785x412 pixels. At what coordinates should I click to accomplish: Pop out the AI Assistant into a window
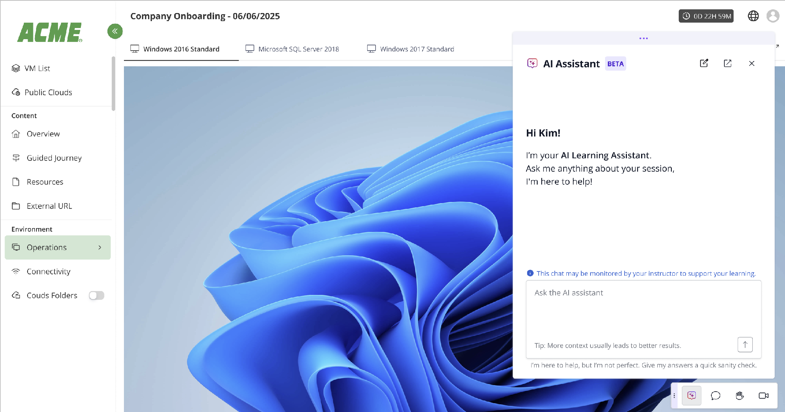click(727, 63)
